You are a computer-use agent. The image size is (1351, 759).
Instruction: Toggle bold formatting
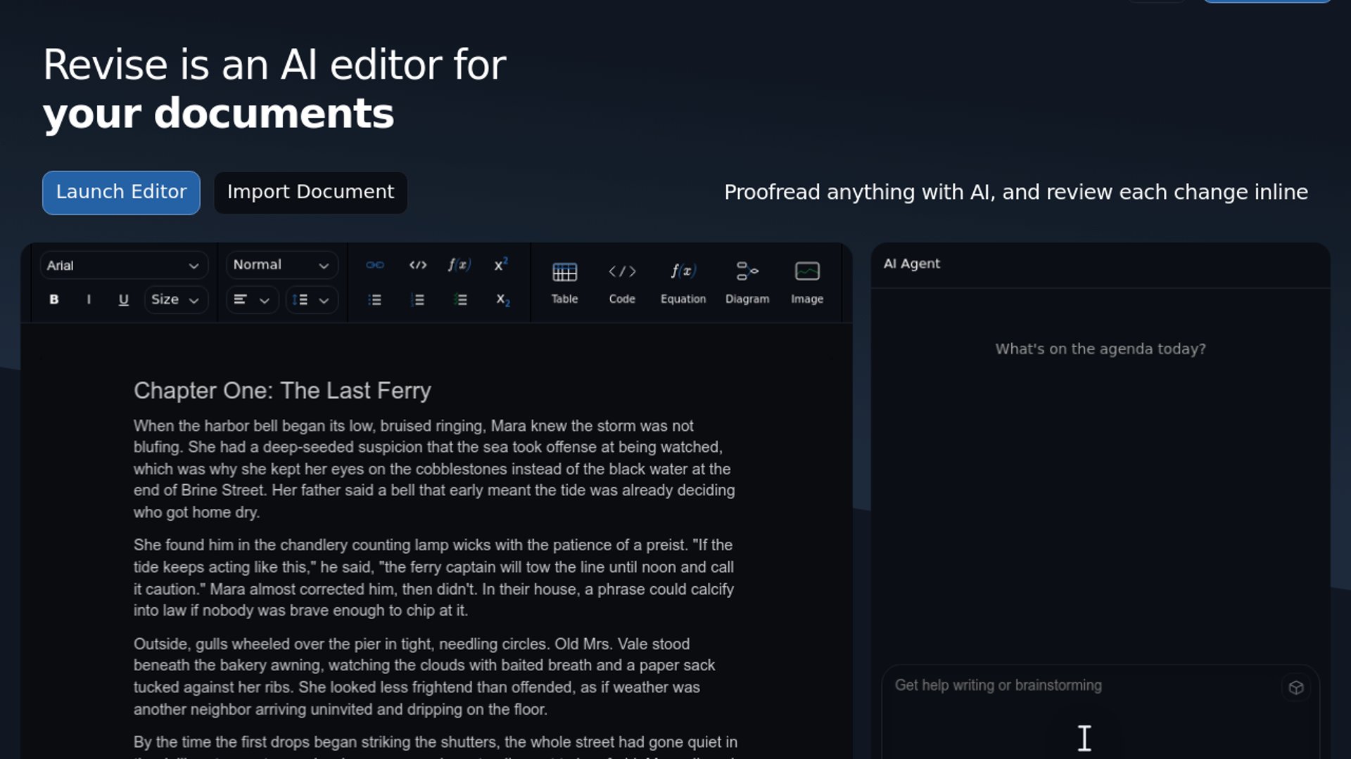(x=53, y=299)
